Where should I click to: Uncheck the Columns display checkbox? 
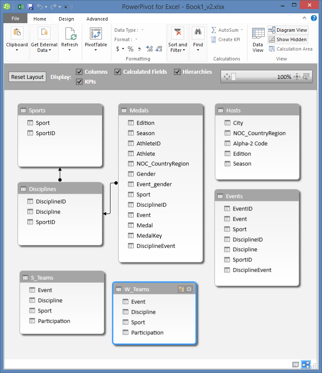[79, 72]
